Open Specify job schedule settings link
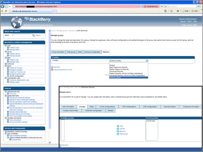The image size is (203, 152). pyautogui.click(x=20, y=98)
